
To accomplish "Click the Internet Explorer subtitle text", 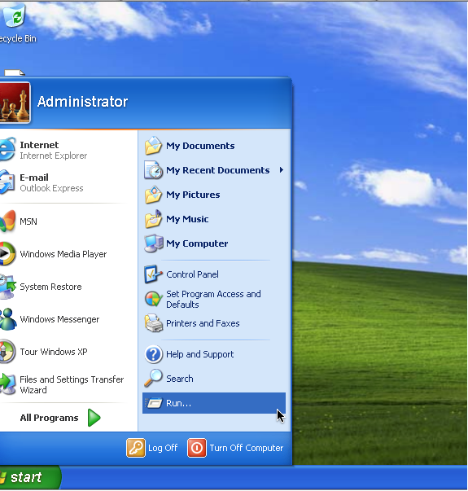I will coord(54,156).
